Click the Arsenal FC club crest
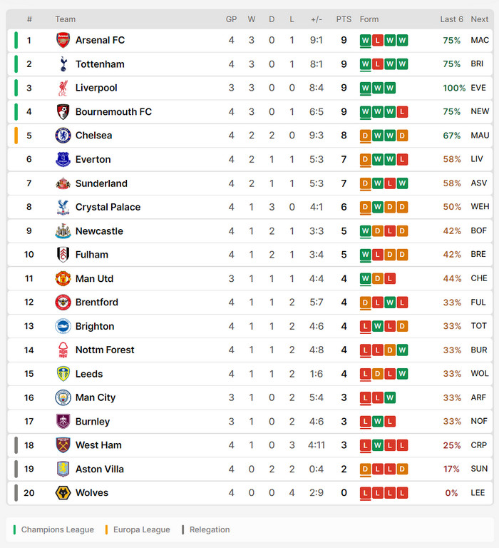Screen dimensions: 499x548 [x=63, y=40]
